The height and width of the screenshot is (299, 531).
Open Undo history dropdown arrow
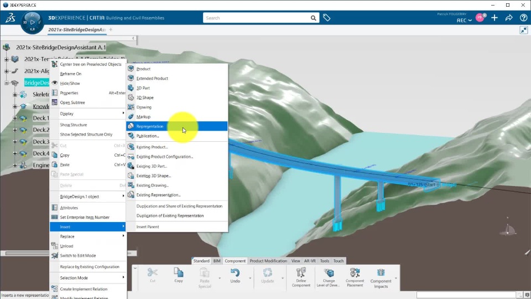[250, 279]
